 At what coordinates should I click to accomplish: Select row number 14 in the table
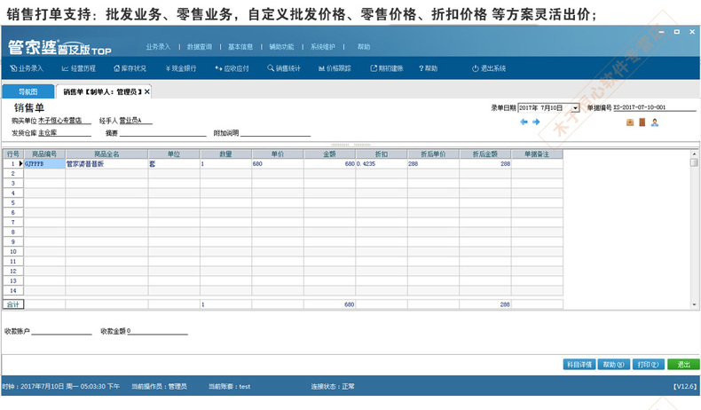pos(13,290)
